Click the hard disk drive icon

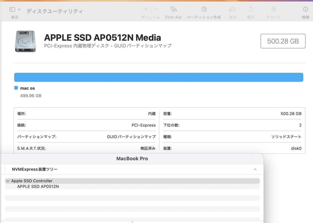[25, 41]
